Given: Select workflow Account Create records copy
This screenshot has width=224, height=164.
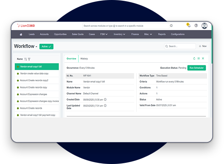Looking at the screenshot, I should coord(37,87).
